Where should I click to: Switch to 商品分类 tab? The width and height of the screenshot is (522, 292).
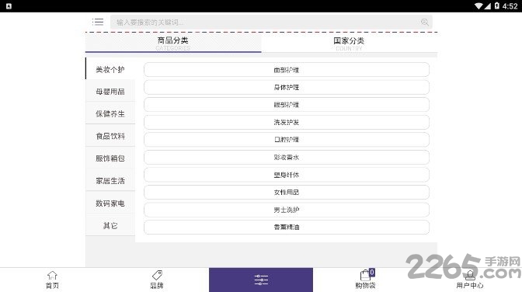coord(173,43)
